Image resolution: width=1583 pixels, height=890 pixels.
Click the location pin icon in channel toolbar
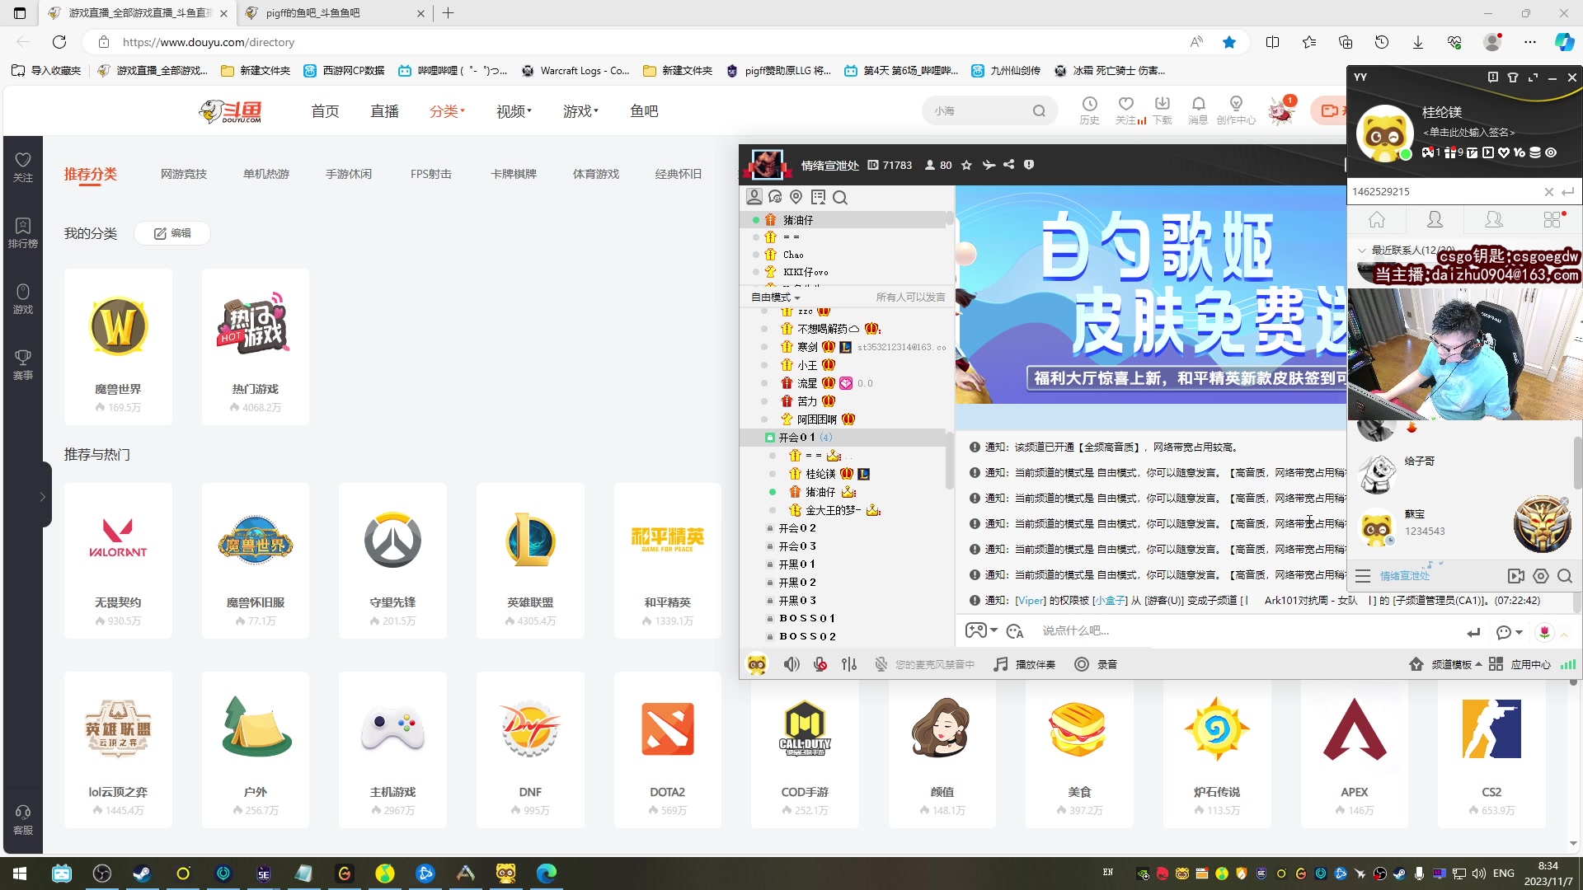click(796, 197)
